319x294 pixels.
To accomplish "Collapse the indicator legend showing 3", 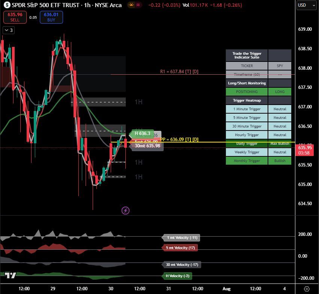I will [x=9, y=30].
